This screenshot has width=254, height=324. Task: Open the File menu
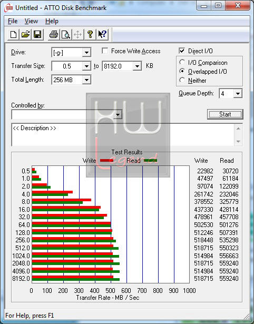13,21
